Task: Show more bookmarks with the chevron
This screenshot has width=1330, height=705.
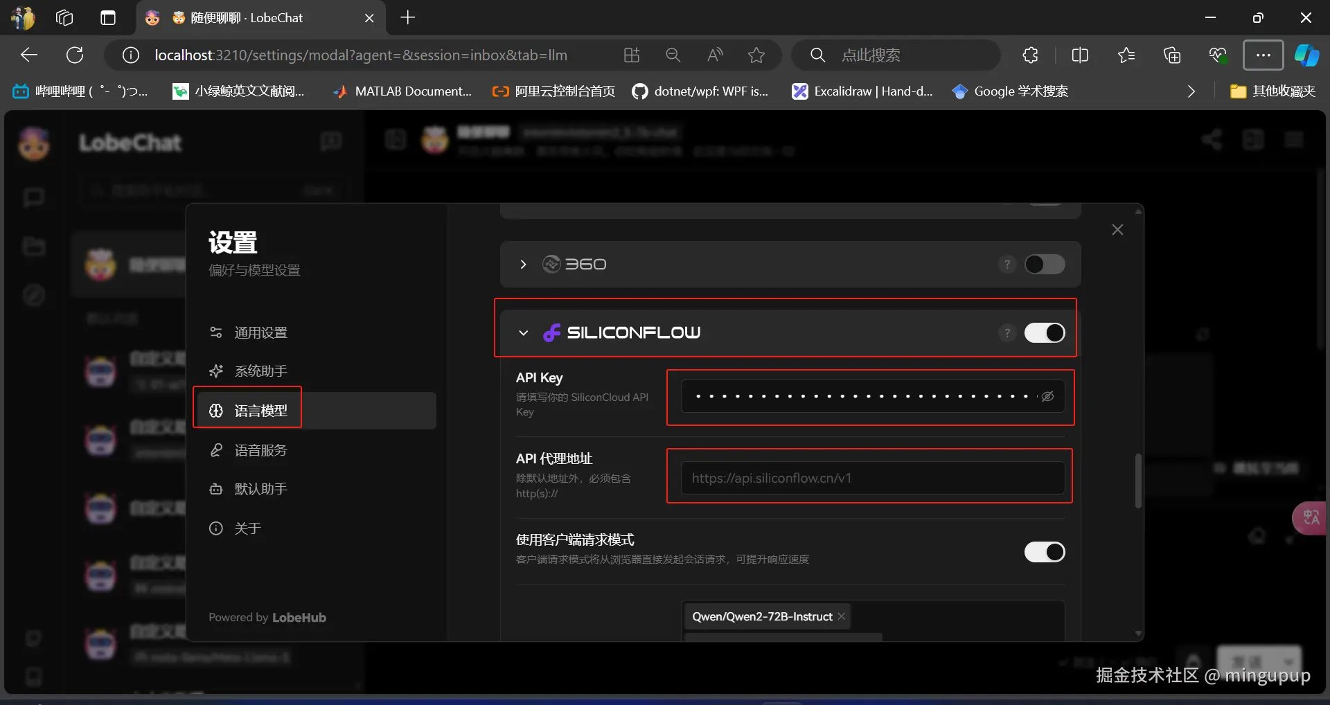Action: coord(1191,91)
